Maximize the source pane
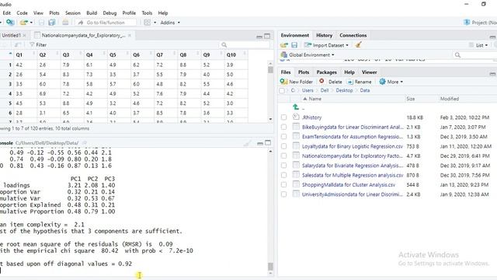The height and width of the screenshot is (280, 497). [267, 37]
